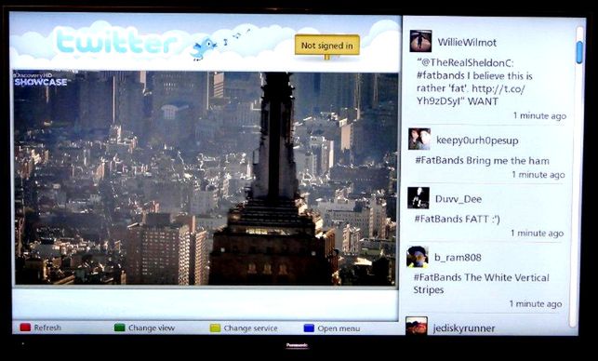This screenshot has height=361, width=598.
Task: Click the tweet feed scrollbar thumb
Action: 579,52
